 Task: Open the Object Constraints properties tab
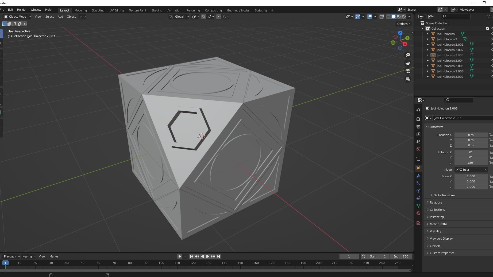[418, 198]
